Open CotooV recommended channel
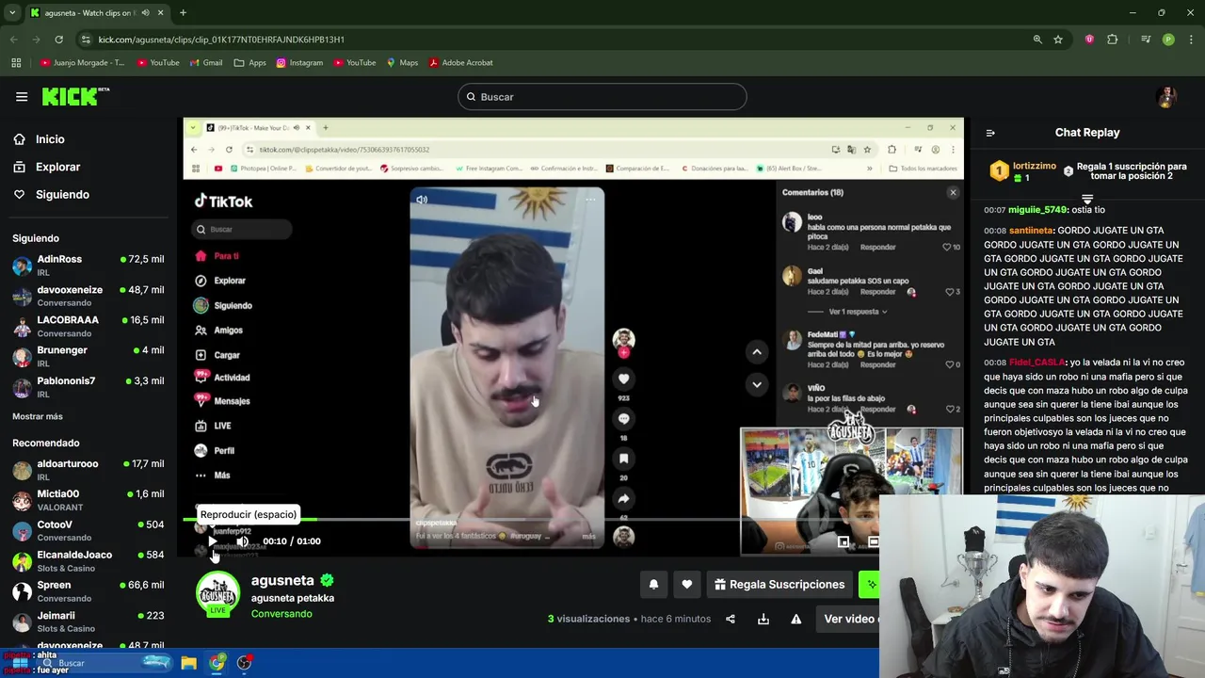 (88, 530)
